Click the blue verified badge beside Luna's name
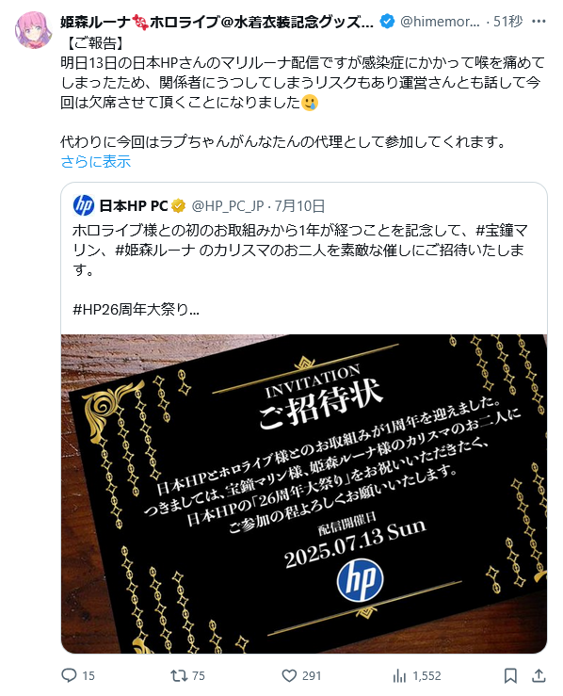This screenshot has height=696, width=563. (x=387, y=22)
